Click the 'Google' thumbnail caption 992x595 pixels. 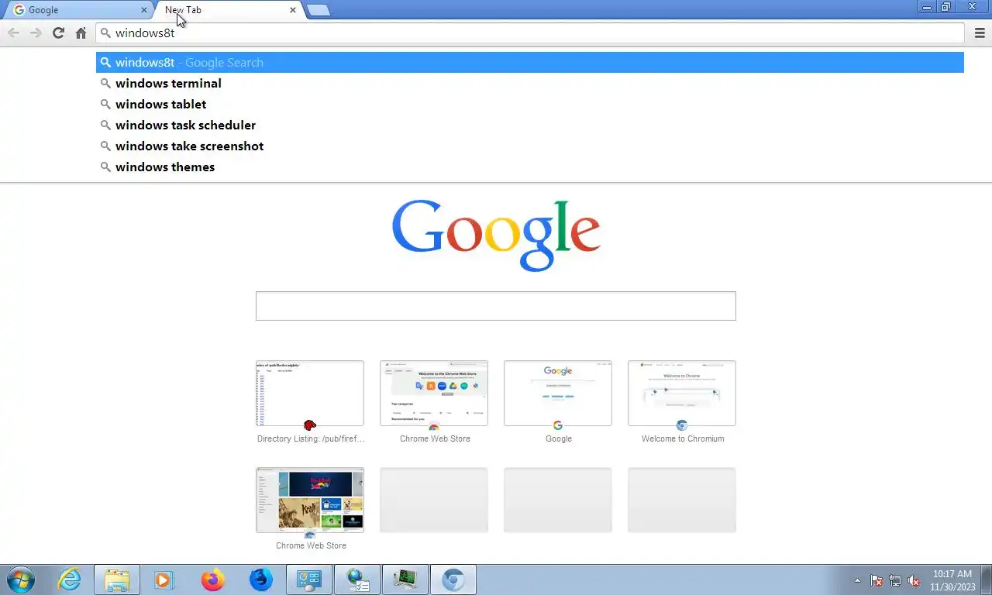pos(559,439)
